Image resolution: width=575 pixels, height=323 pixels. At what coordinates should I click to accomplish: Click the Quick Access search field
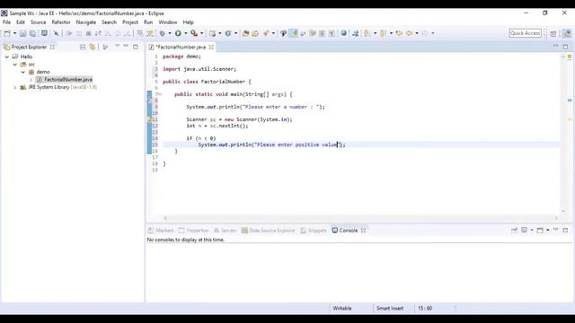pos(525,33)
